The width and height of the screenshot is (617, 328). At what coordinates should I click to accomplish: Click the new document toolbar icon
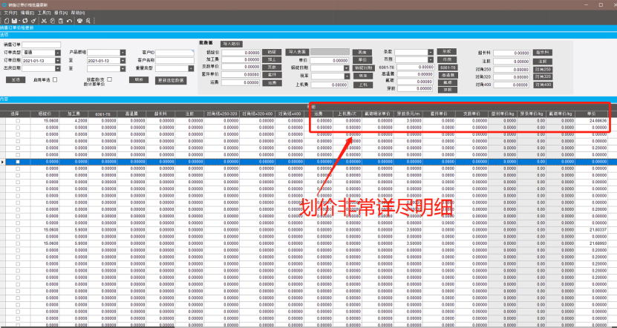pos(6,21)
